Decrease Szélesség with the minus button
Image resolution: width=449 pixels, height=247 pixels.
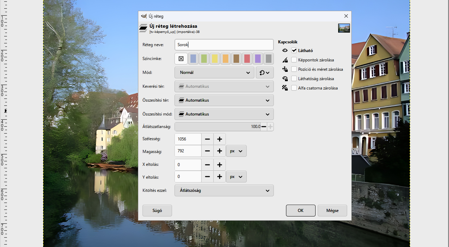tap(207, 139)
